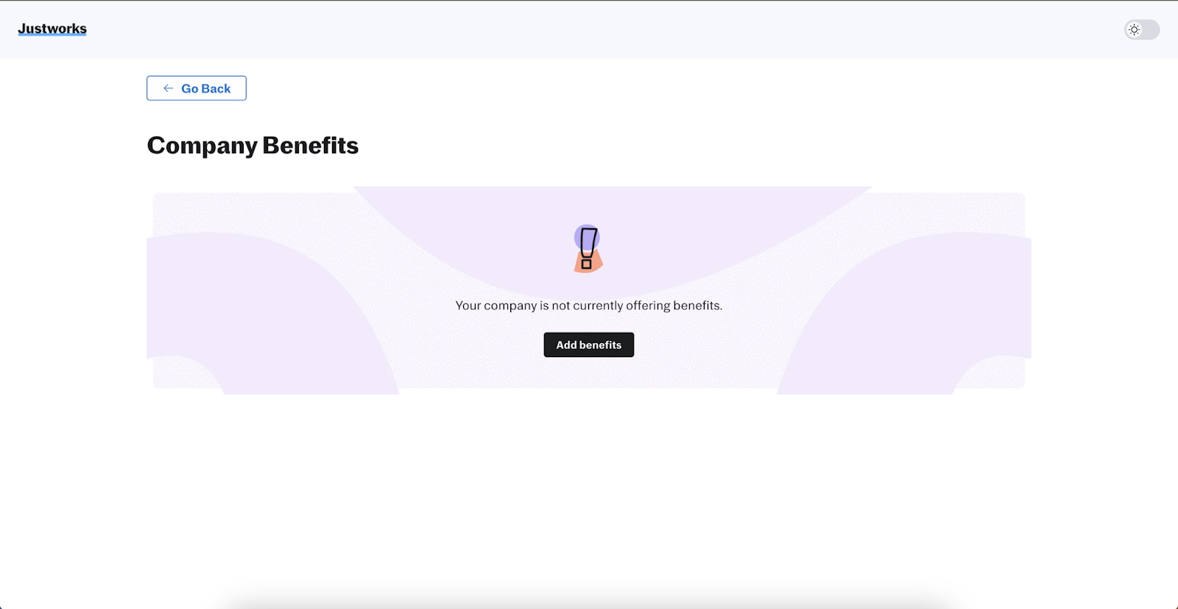
Task: Click the sun icon in the theme switch
Action: (1135, 29)
